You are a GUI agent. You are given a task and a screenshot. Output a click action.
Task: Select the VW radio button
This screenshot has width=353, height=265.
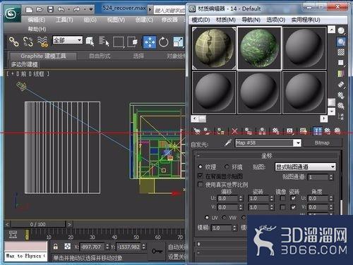point(224,217)
